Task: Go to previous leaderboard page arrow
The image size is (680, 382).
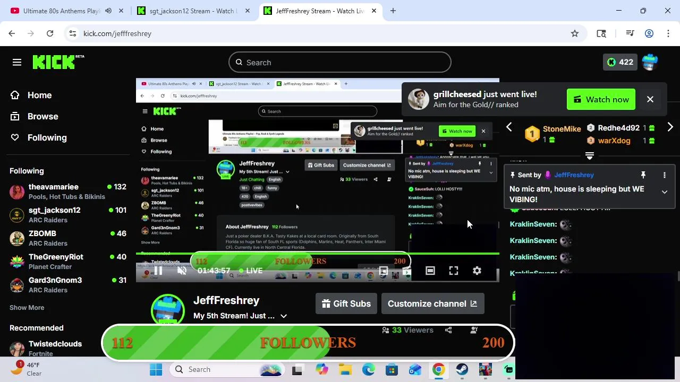Action: [x=509, y=127]
